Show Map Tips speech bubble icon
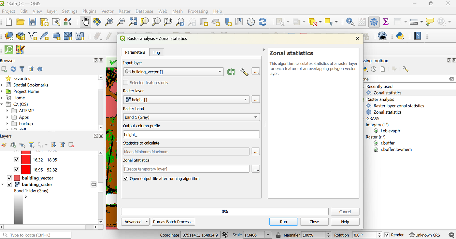 [430, 22]
